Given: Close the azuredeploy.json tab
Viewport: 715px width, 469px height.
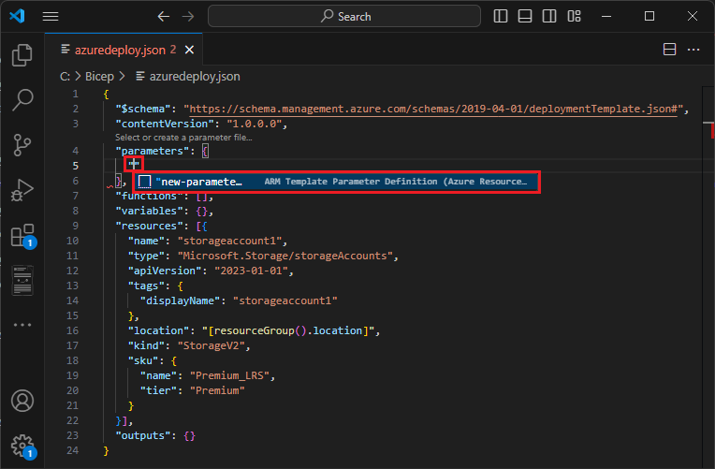Looking at the screenshot, I should pos(189,50).
